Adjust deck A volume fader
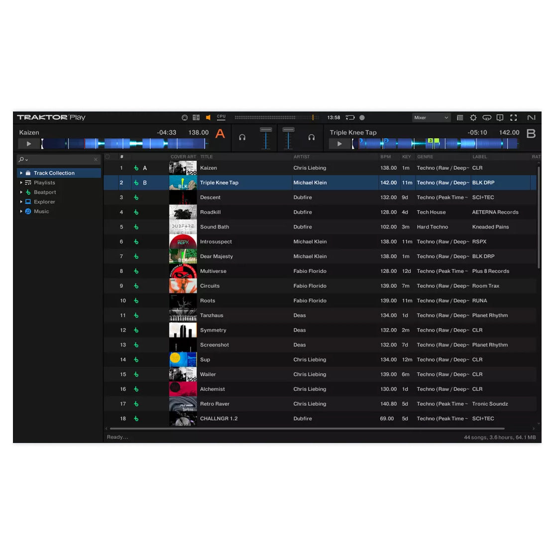The width and height of the screenshot is (556, 556). pyautogui.click(x=266, y=138)
